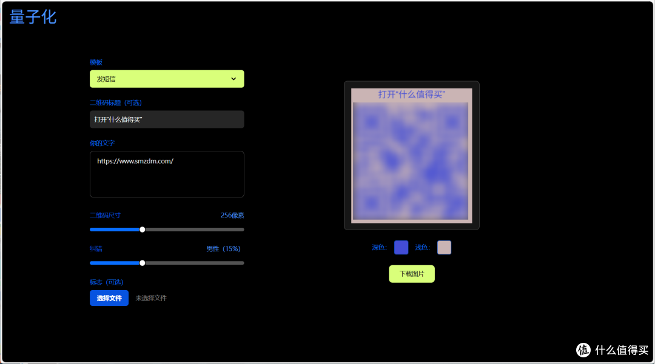
Task: Click the 二维码标题 input field
Action: (x=167, y=119)
